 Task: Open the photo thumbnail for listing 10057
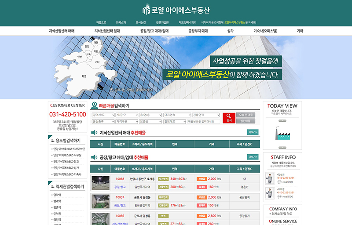tap(101, 201)
